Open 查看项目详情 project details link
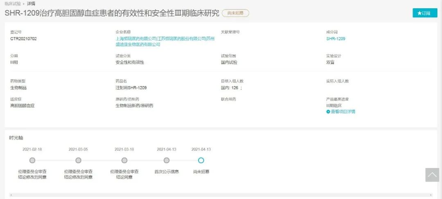Screen dimensions: 442x199 coord(343,112)
